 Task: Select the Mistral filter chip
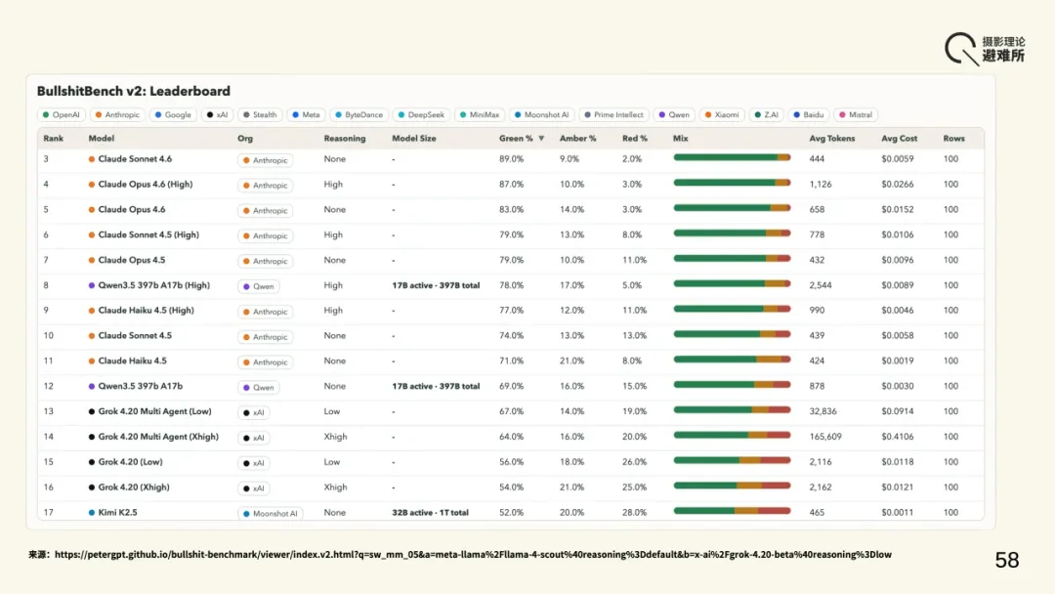click(x=855, y=115)
